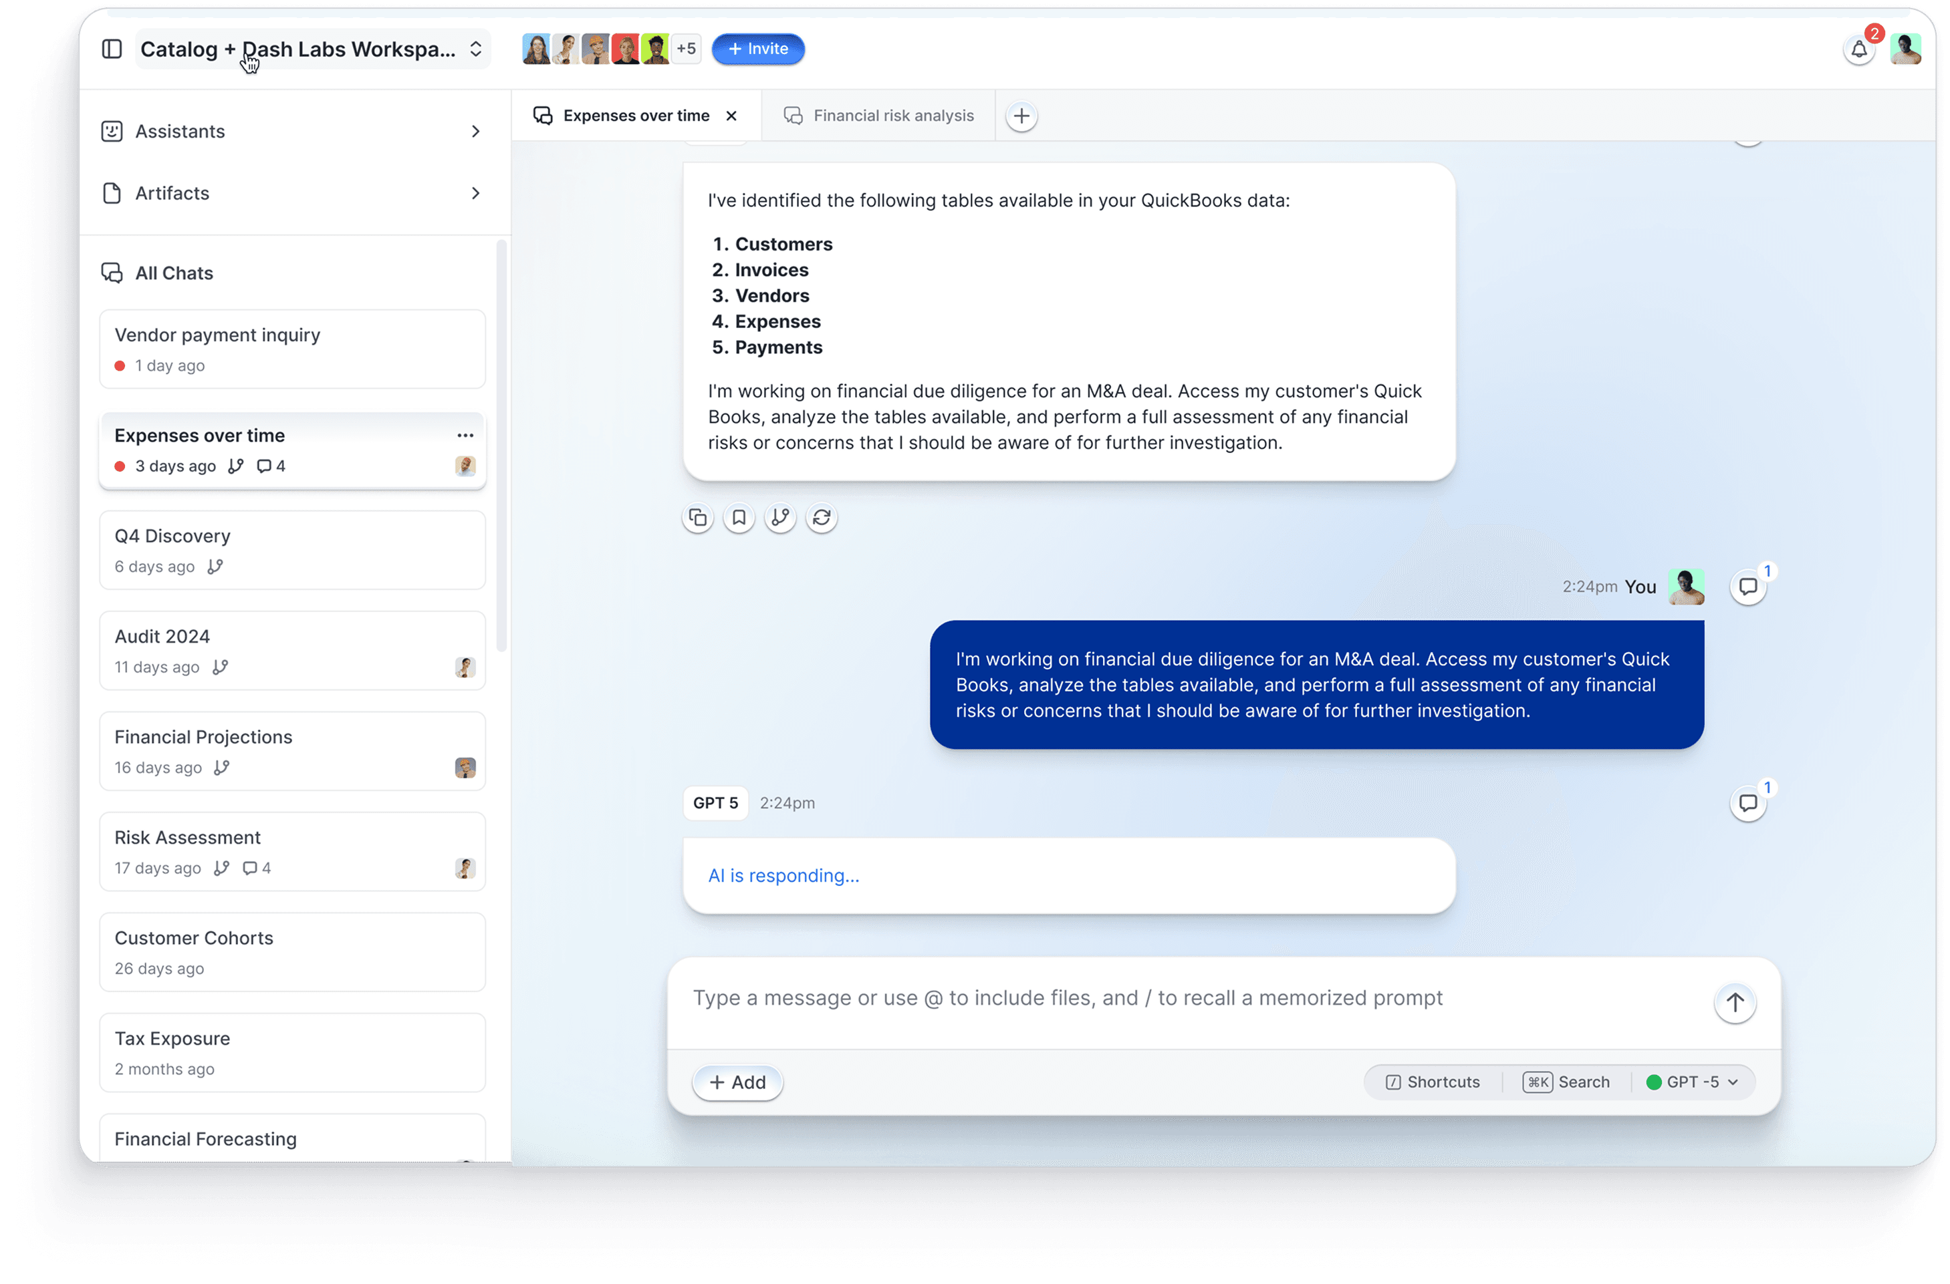Open the GPT -5 model selector

point(1692,1082)
